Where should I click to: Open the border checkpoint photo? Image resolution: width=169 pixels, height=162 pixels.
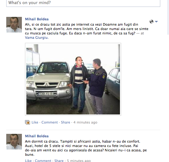[73, 79]
